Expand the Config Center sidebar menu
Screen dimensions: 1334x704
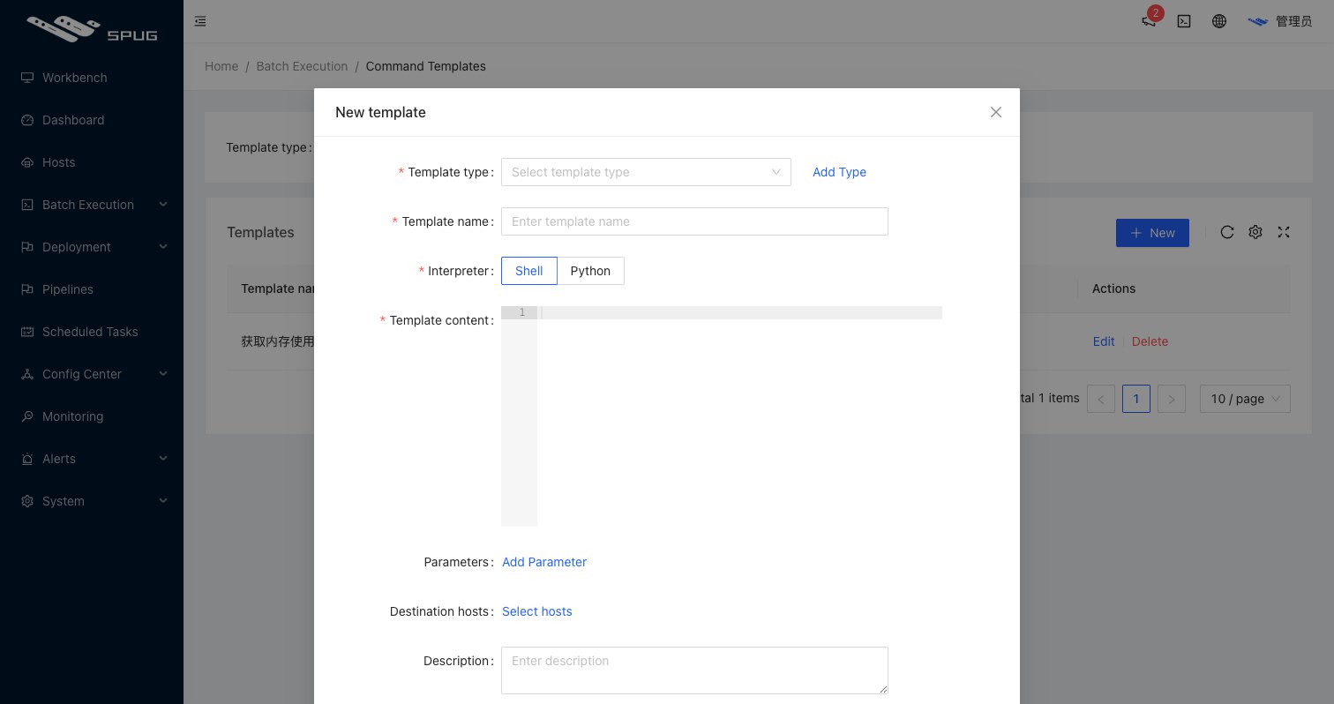(x=92, y=374)
